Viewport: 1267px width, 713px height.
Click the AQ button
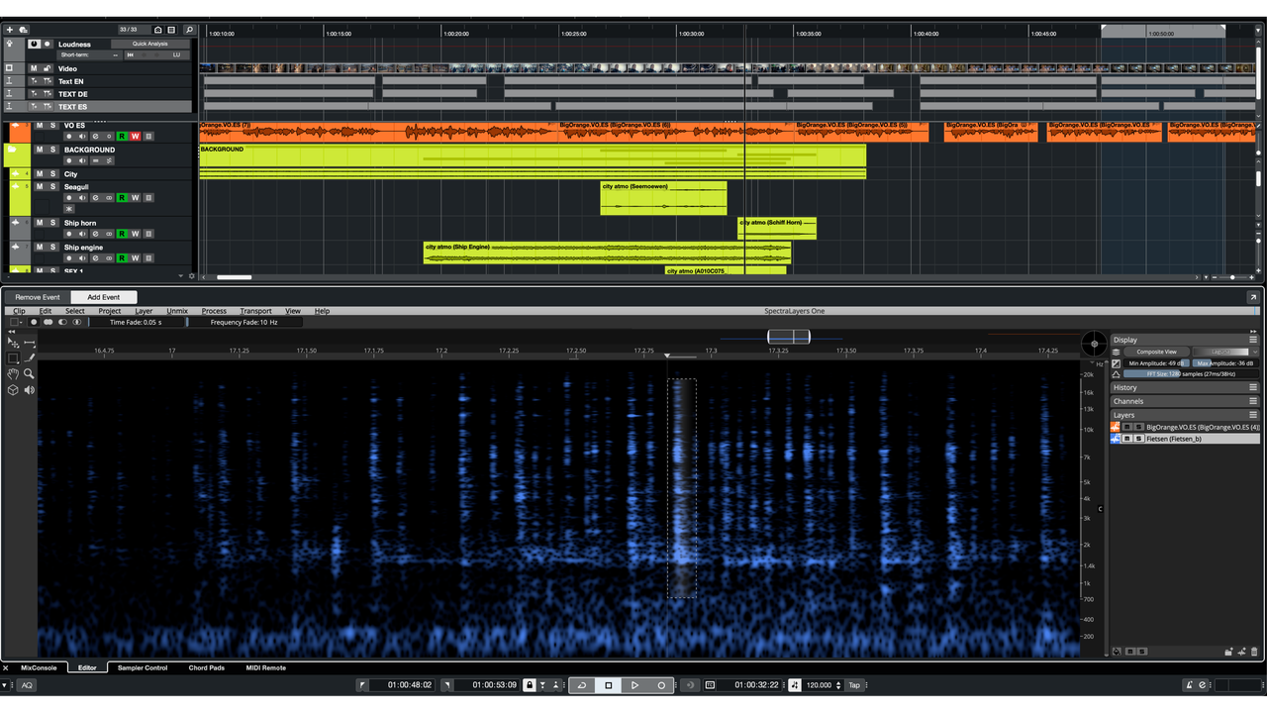click(x=27, y=685)
